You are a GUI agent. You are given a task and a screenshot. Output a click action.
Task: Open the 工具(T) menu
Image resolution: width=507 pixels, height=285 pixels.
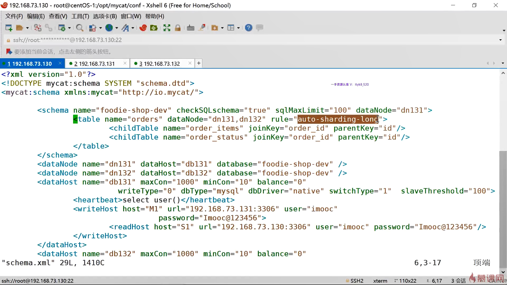[80, 16]
